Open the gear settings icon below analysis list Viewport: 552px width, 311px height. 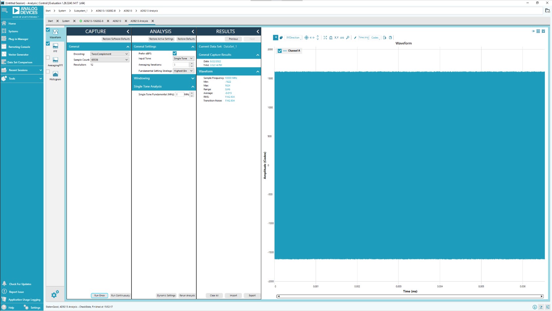point(55,294)
